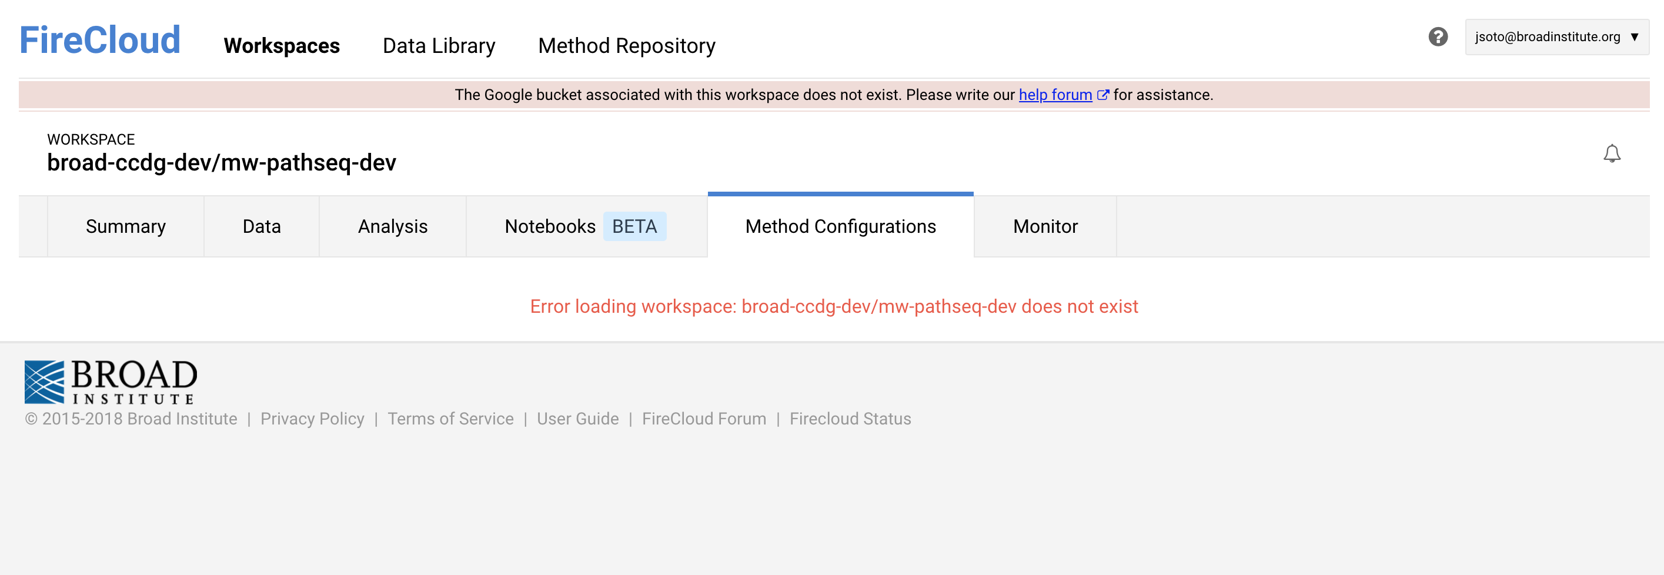This screenshot has width=1664, height=575.
Task: Open the Data Library page
Action: coord(439,46)
